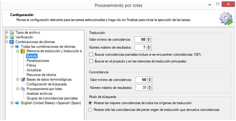Click the Memoria de traducción book icon

(x=23, y=51)
